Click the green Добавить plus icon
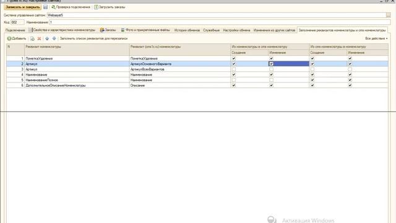The width and height of the screenshot is (396, 223). [9, 38]
